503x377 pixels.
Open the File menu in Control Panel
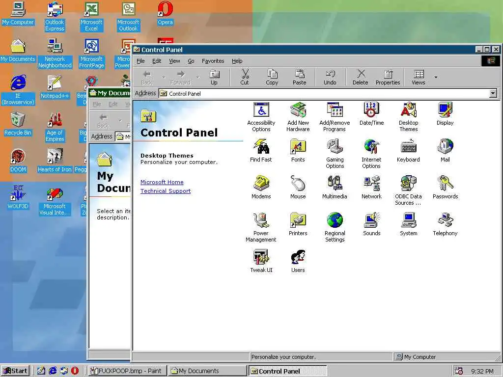point(140,61)
